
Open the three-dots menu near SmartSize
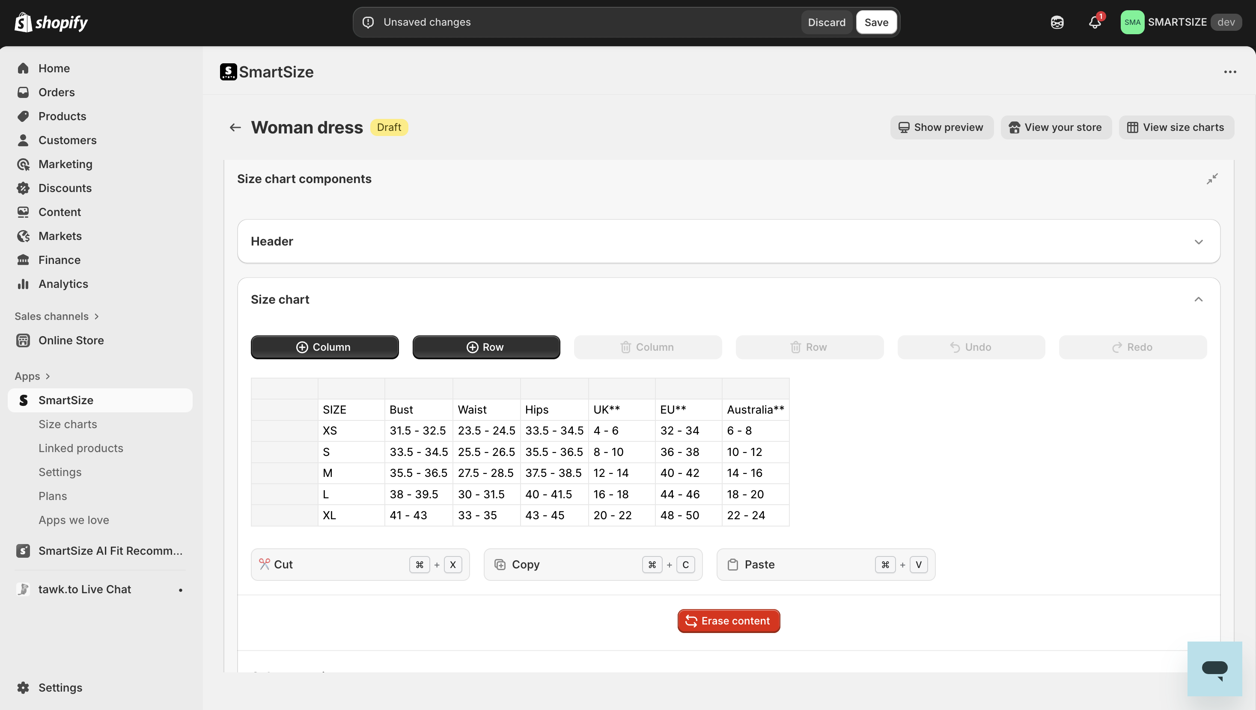pos(1229,72)
